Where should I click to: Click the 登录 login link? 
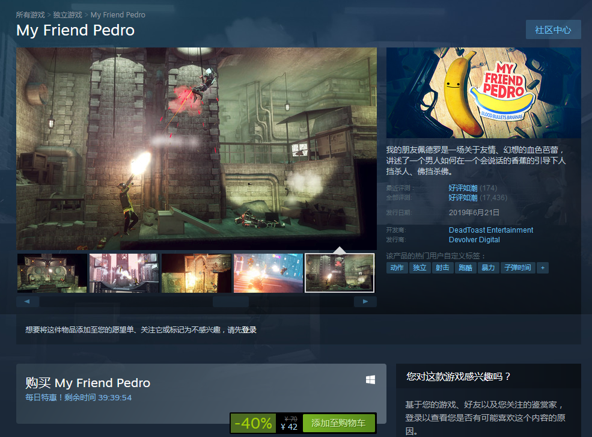pos(249,330)
